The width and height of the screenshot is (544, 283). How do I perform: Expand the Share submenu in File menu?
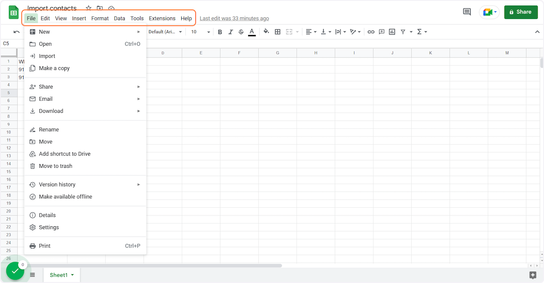[85, 87]
